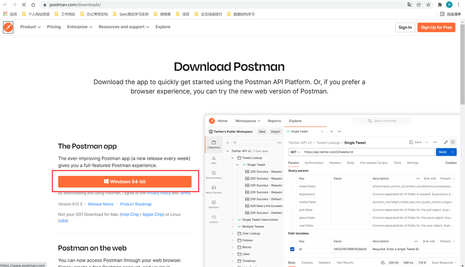Click the lock icon in the address bar

[45, 5]
